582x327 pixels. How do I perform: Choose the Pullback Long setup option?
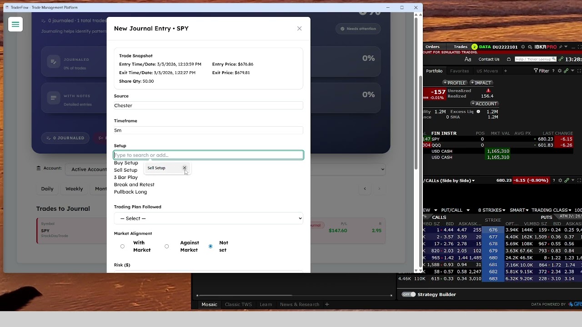130,192
